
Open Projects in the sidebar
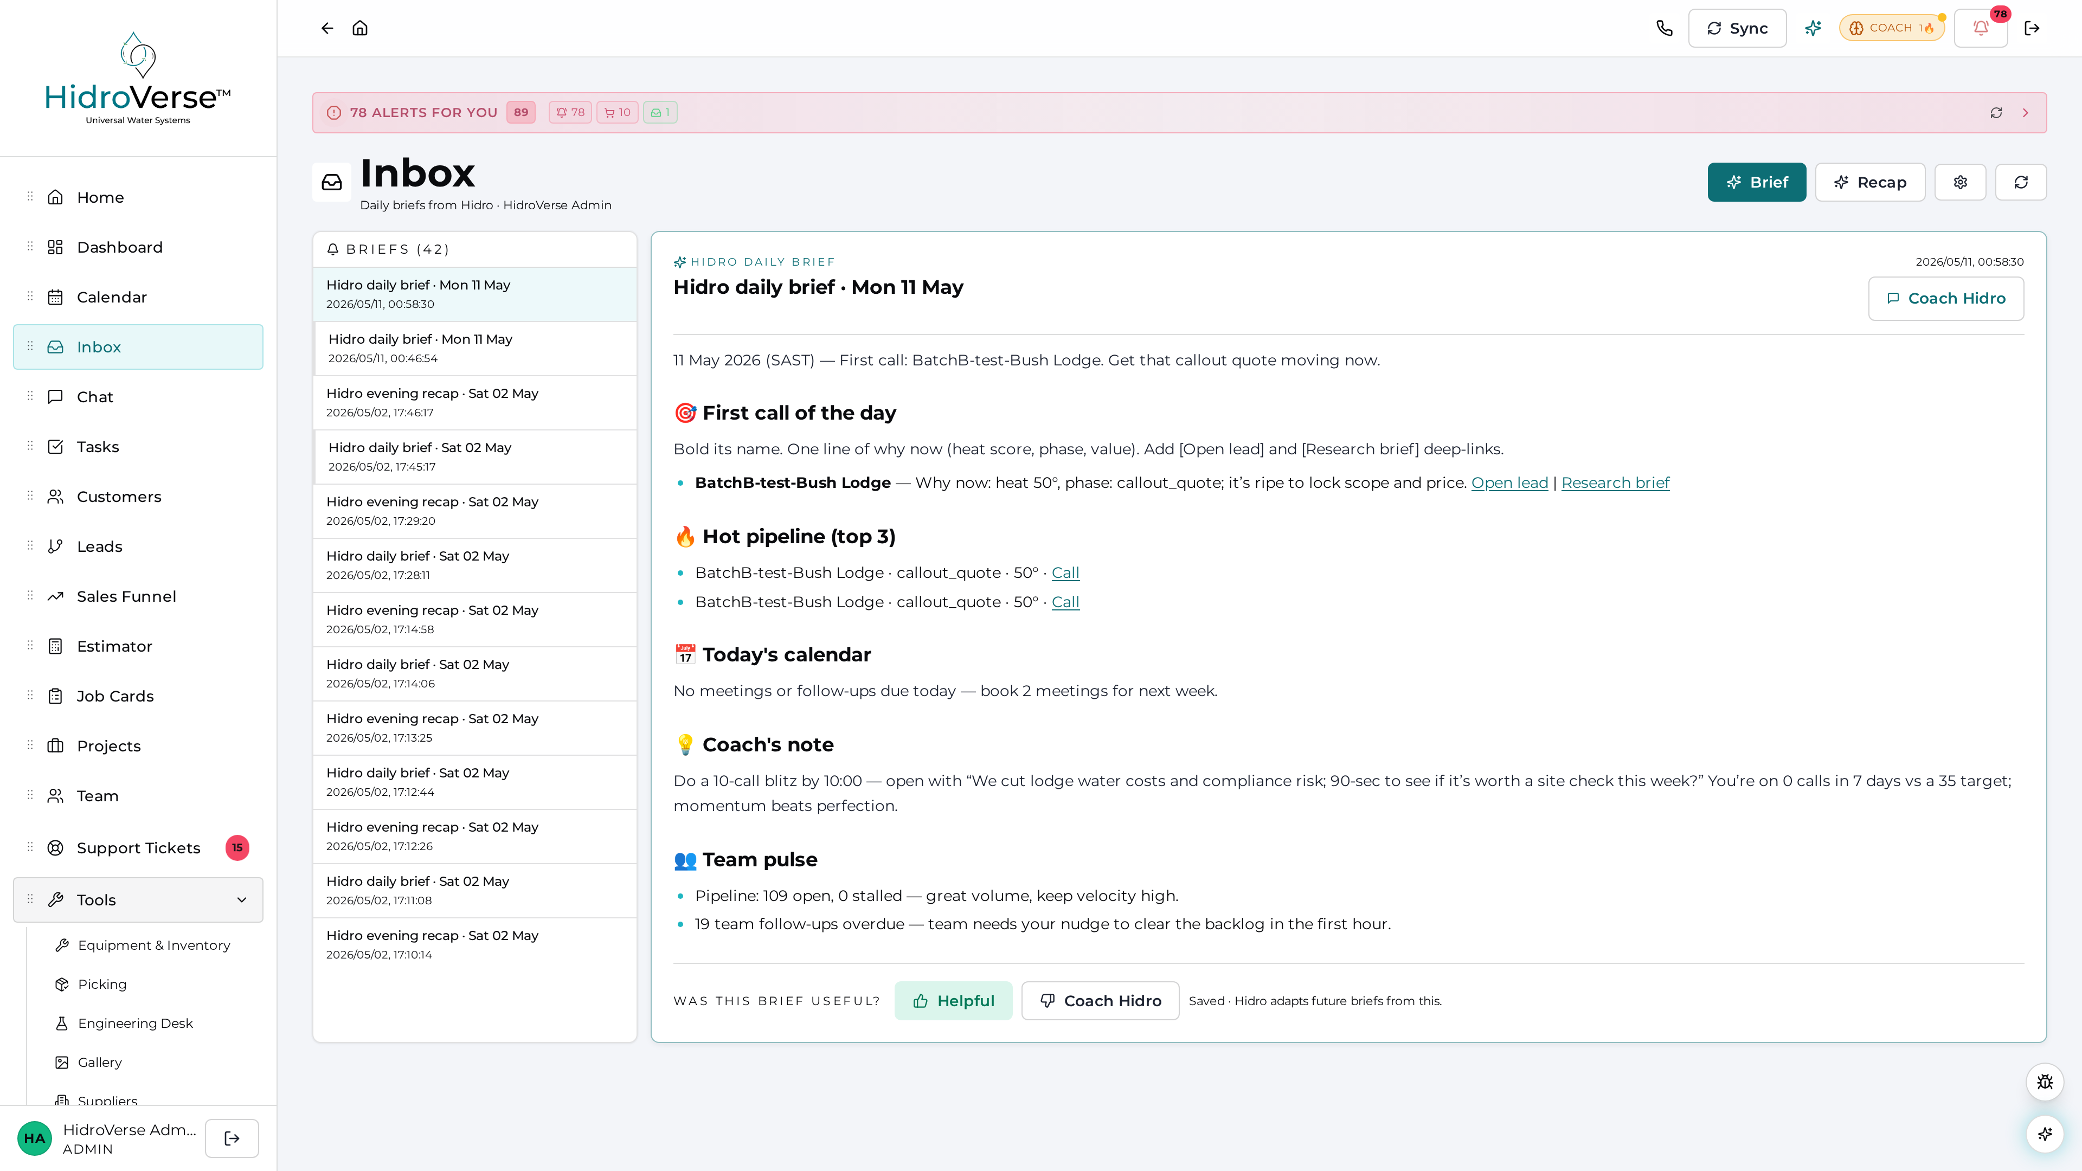point(138,746)
